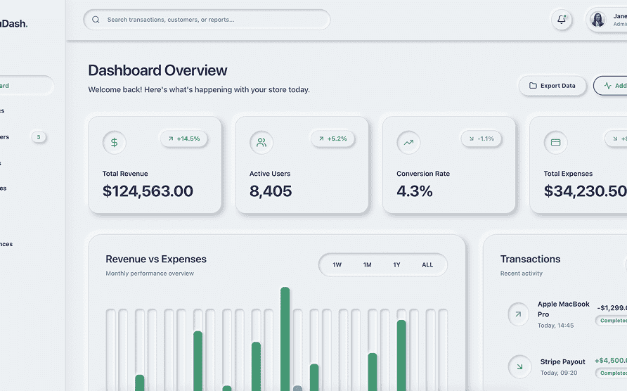Open Jane's profile avatar

point(597,19)
